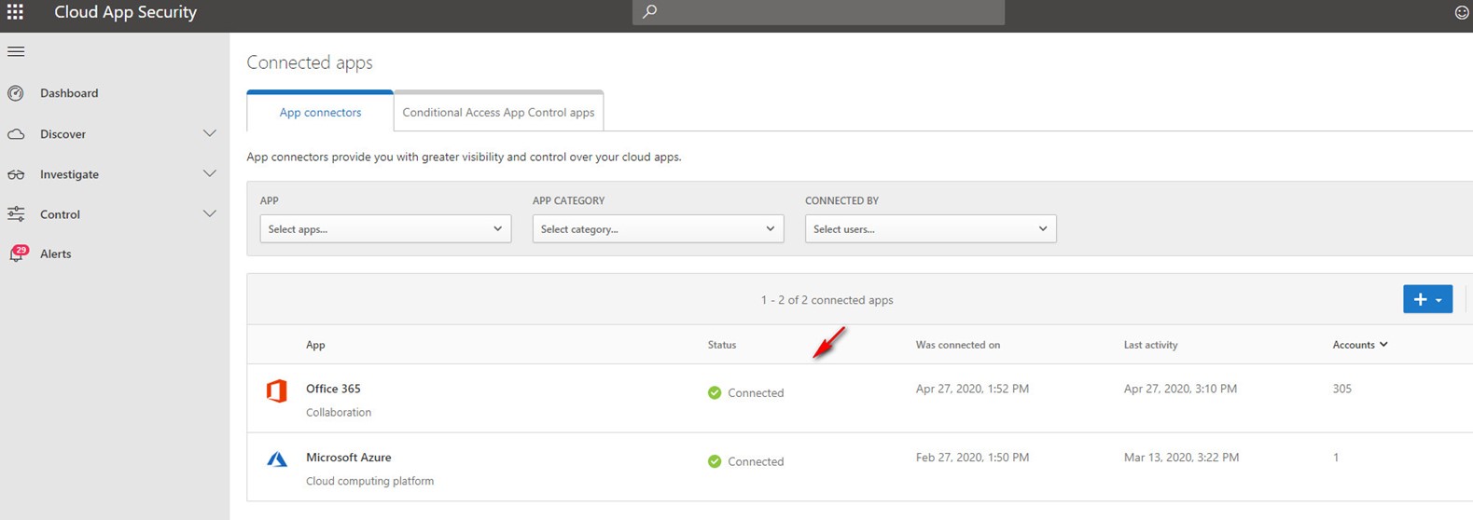Click Cloud computing platform category label
The width and height of the screenshot is (1473, 520).
(x=369, y=481)
